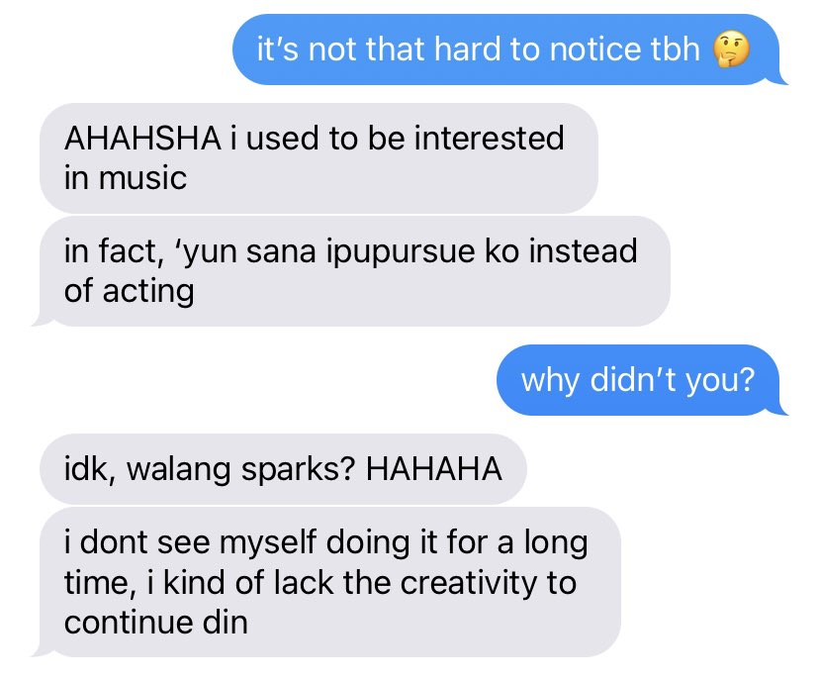Click the word "HAHAHA"

pyautogui.click(x=433, y=469)
